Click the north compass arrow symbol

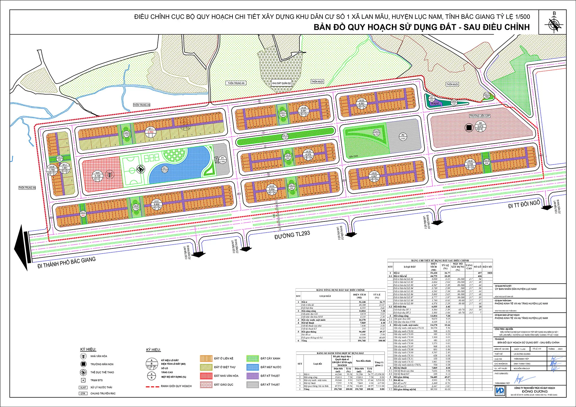554,24
